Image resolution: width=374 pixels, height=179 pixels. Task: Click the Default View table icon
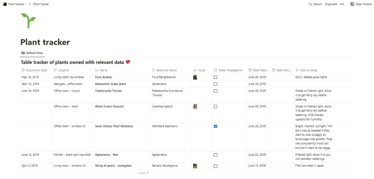[x=23, y=53]
